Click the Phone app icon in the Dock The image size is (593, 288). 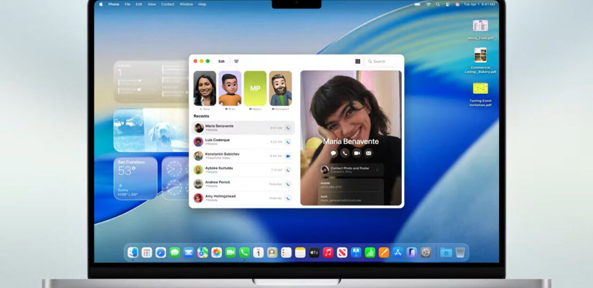[x=244, y=252]
